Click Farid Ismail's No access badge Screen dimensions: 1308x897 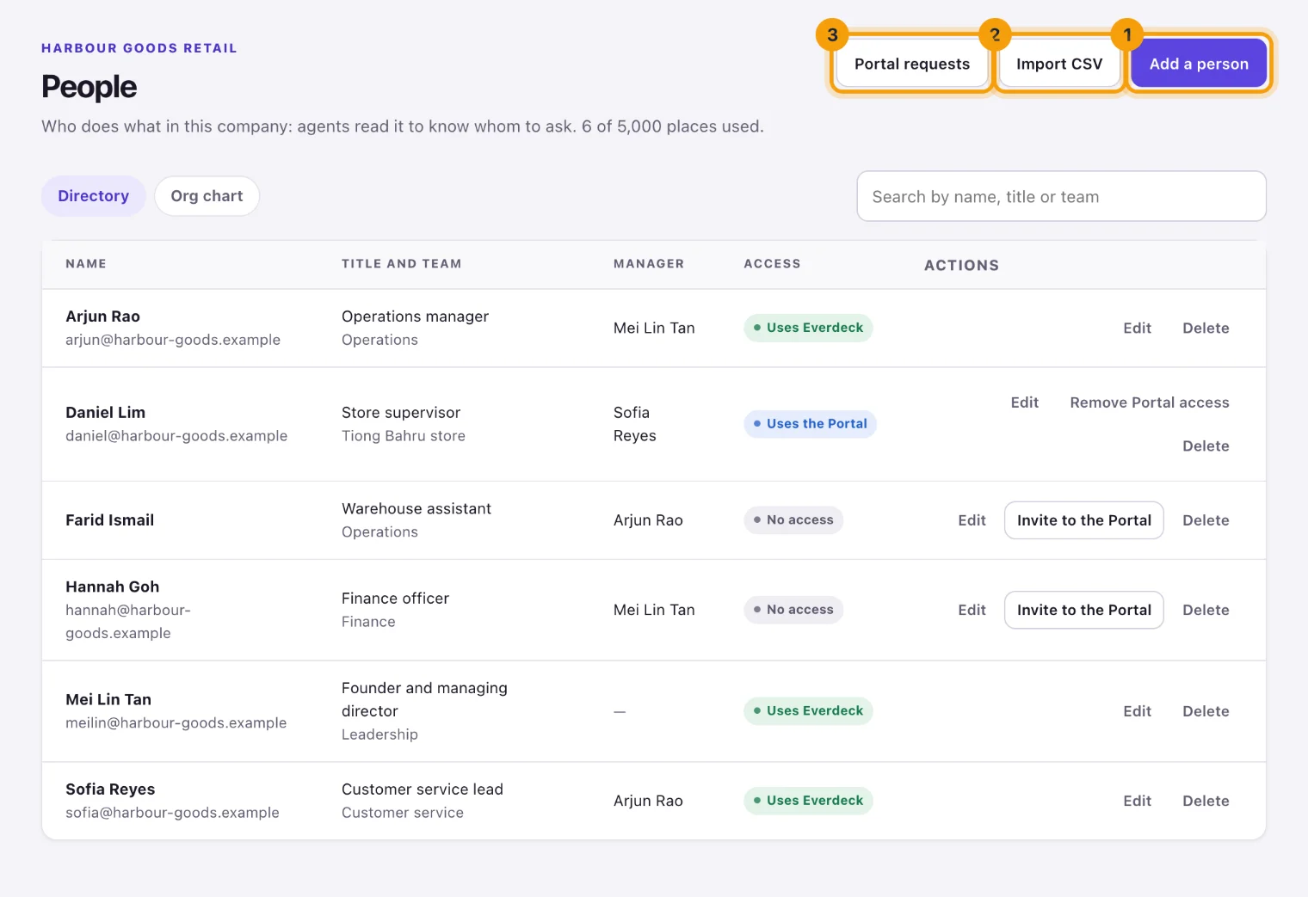pyautogui.click(x=793, y=520)
